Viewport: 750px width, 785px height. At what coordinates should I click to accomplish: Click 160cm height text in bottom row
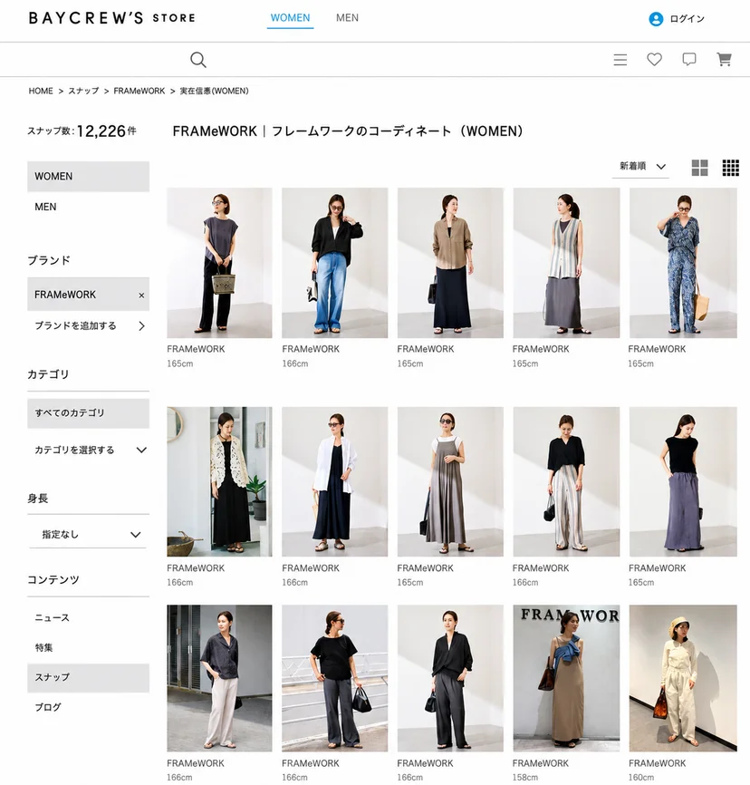click(641, 777)
